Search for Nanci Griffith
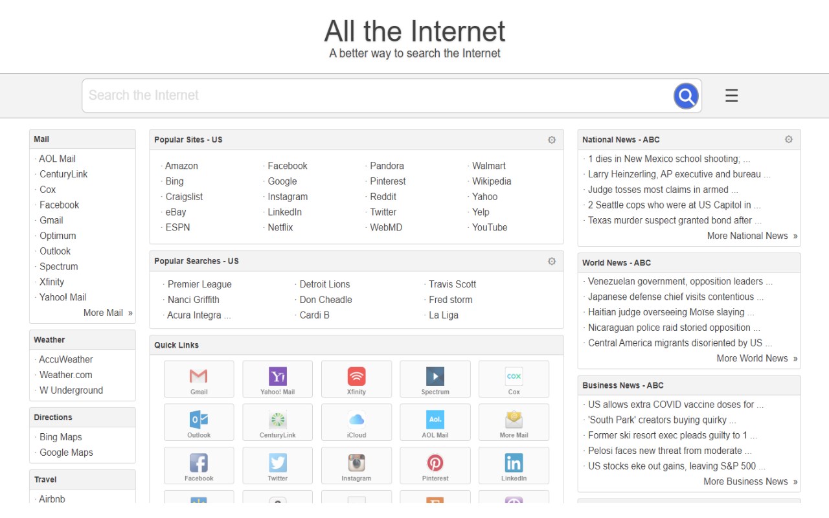Screen dimensions: 829x518 [193, 300]
